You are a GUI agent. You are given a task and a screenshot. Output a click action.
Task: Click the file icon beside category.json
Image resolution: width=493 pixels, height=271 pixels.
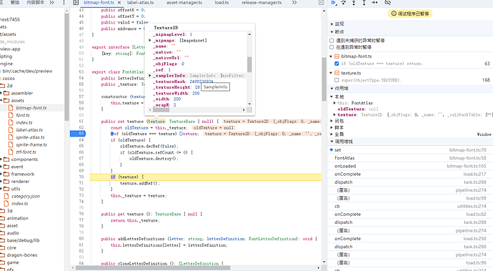(x=6, y=196)
